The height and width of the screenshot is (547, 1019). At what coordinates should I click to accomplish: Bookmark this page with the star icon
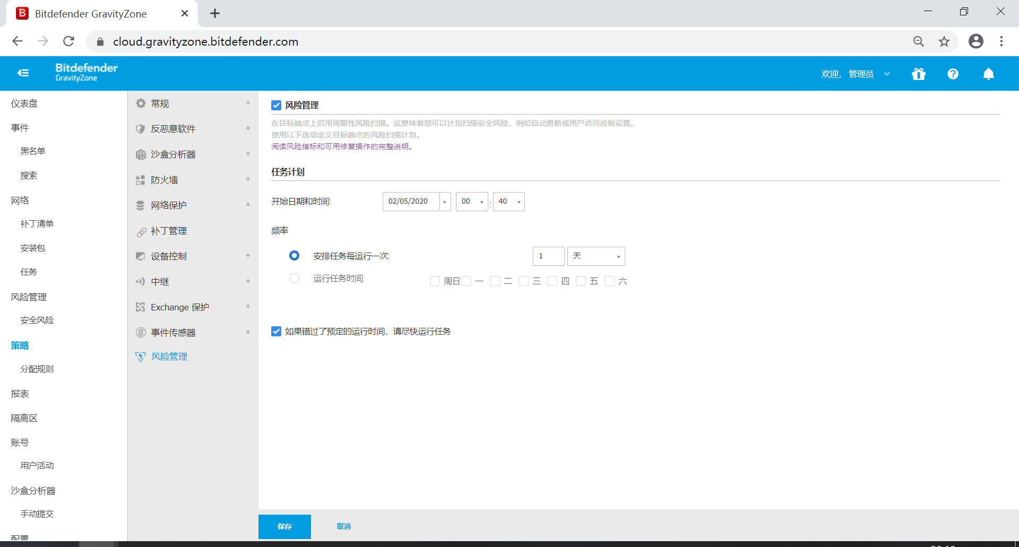[944, 41]
